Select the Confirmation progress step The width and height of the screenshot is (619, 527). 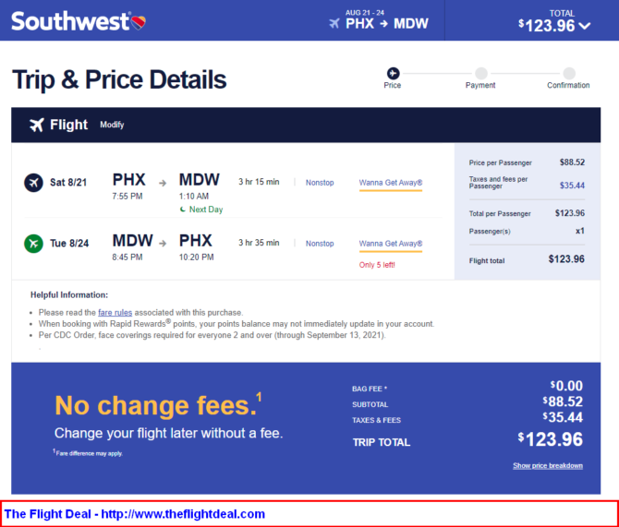568,78
